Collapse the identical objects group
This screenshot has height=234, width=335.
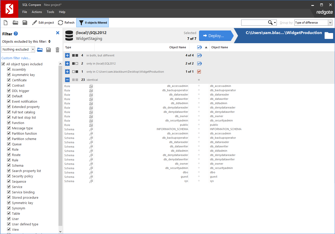(x=67, y=80)
